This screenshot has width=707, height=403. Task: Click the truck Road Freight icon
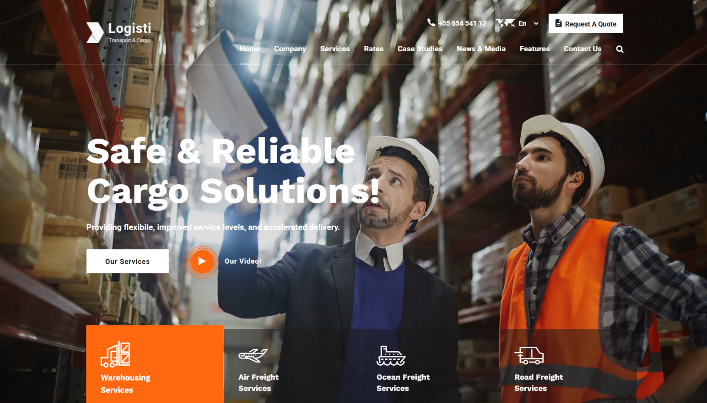click(x=529, y=355)
